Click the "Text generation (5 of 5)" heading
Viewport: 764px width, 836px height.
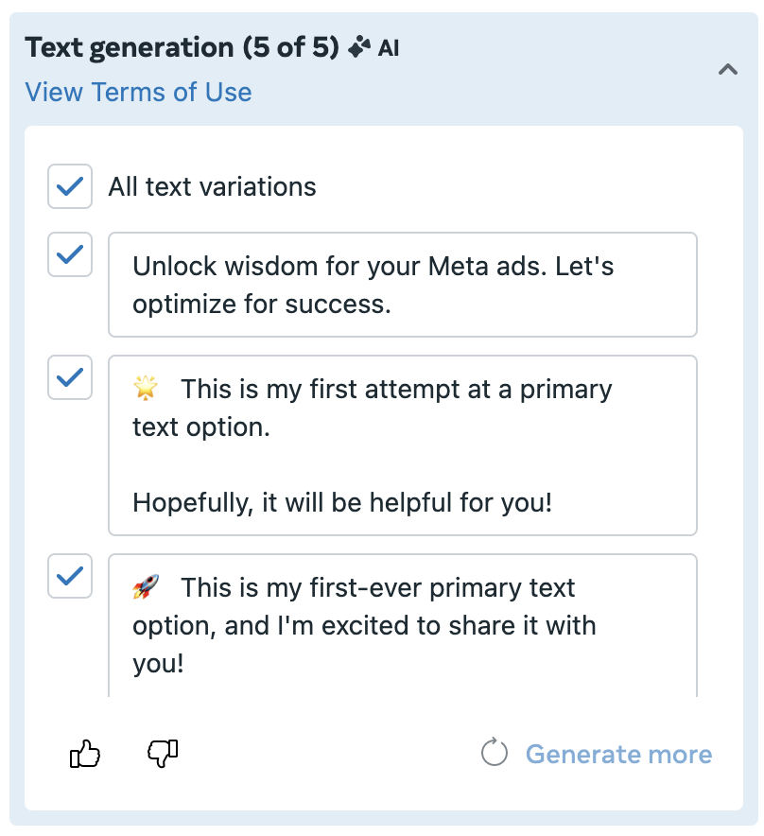coord(182,47)
